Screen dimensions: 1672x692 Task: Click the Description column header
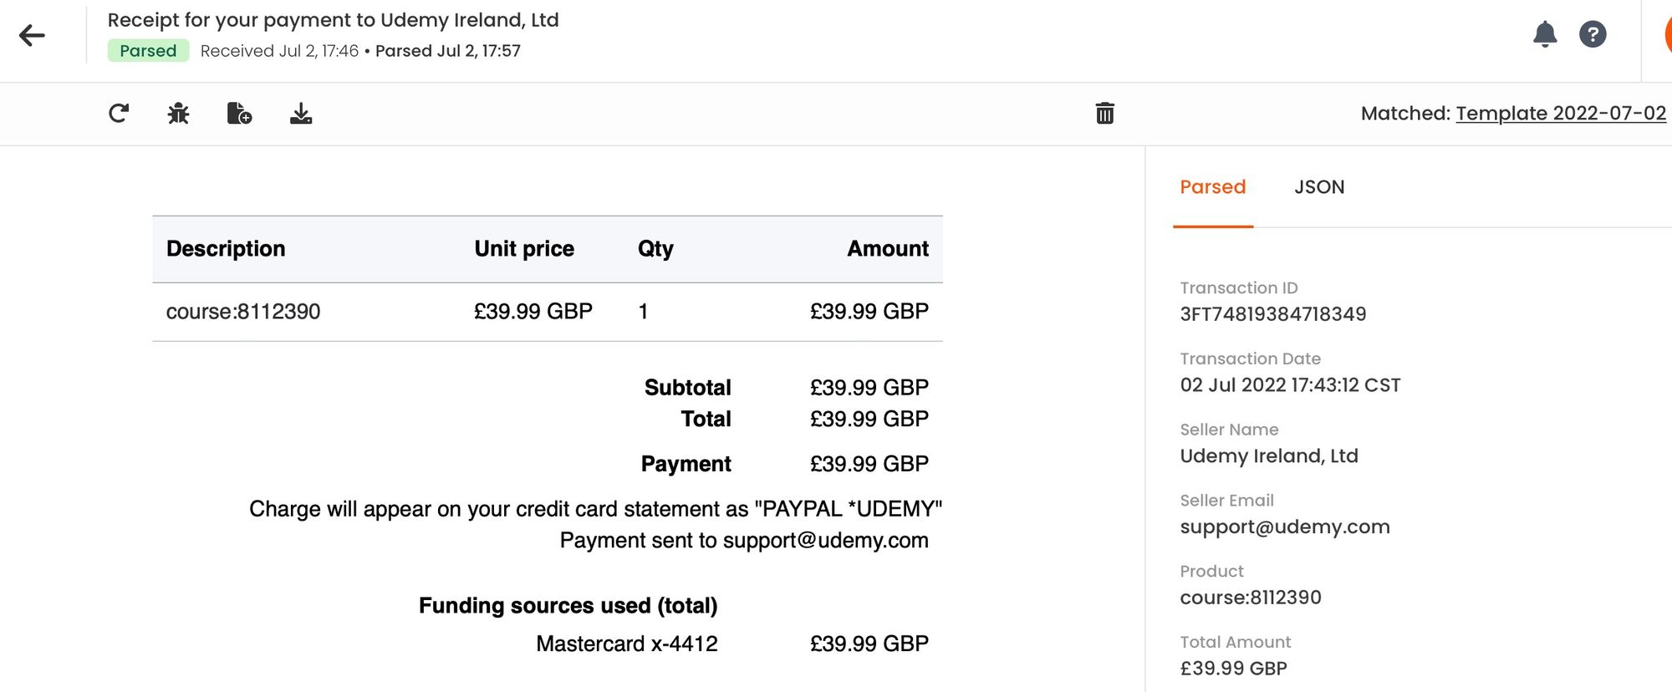click(x=226, y=249)
